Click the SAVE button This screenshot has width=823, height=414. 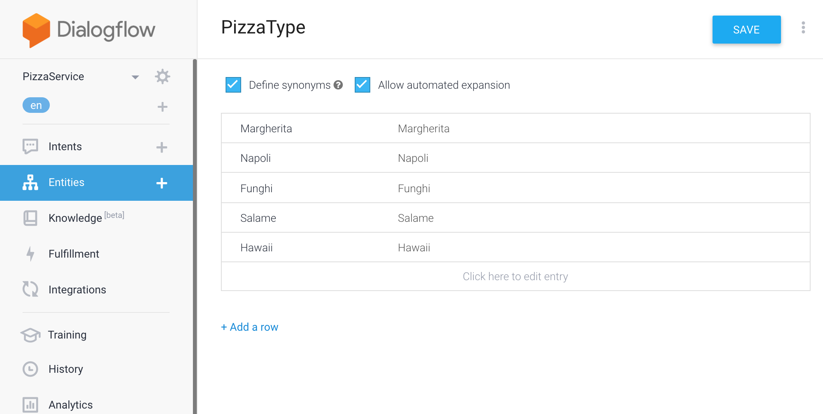pyautogui.click(x=746, y=30)
